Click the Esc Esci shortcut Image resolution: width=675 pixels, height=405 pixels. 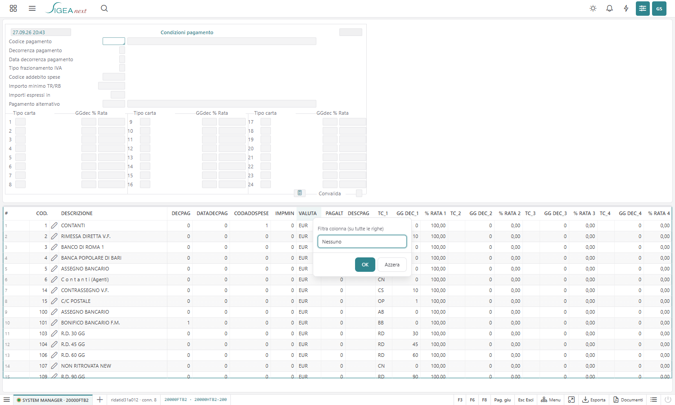click(526, 400)
